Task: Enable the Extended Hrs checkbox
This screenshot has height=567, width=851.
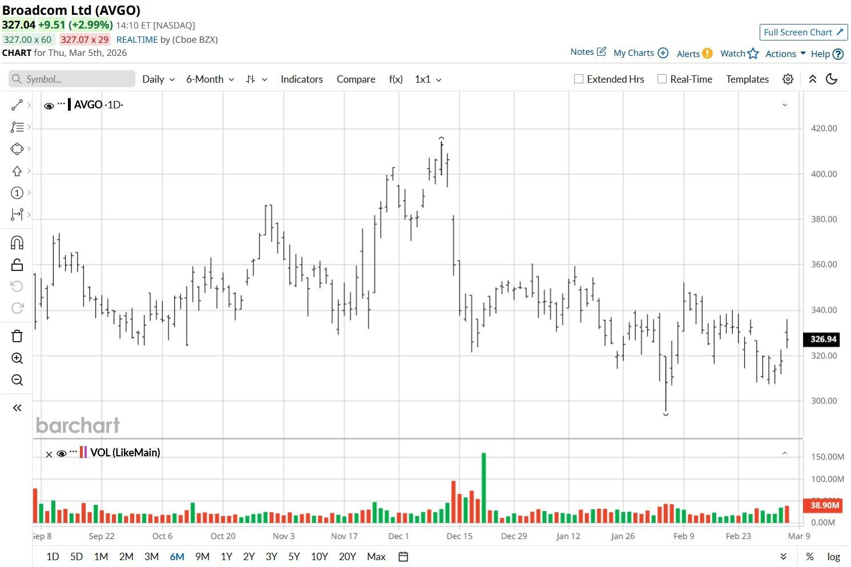Action: coord(579,79)
